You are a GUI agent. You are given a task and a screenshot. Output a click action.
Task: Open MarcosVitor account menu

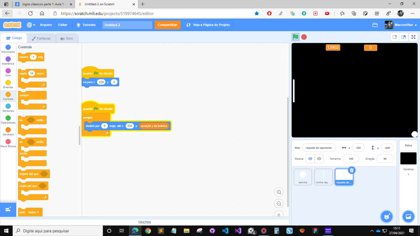tap(401, 25)
